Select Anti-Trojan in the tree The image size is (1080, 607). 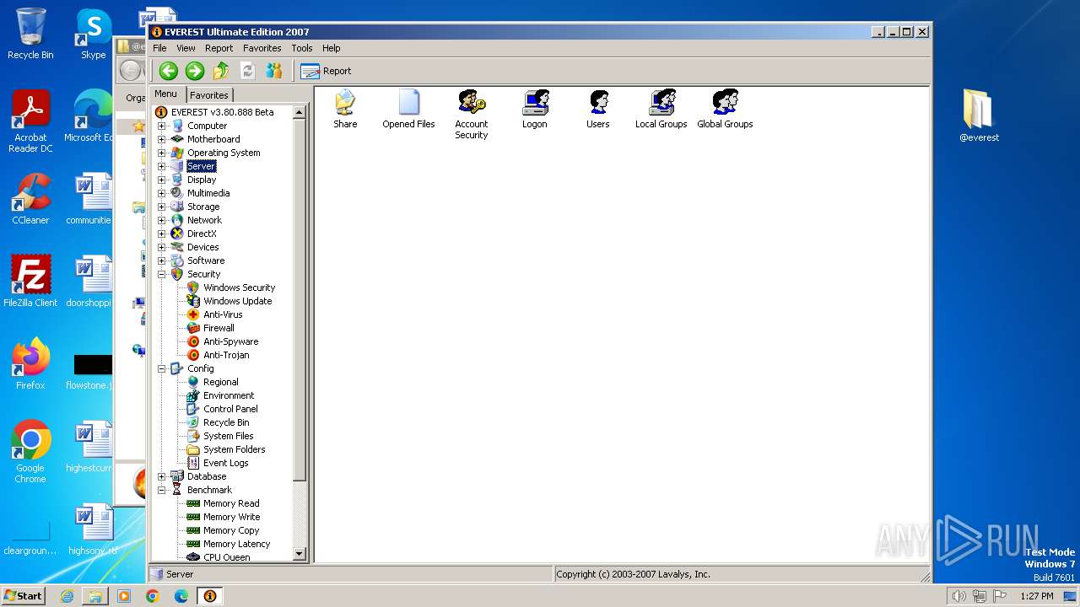(x=226, y=355)
